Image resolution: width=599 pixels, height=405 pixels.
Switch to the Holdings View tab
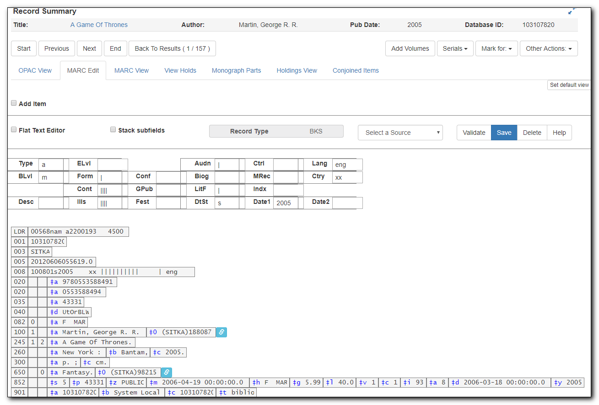[297, 70]
